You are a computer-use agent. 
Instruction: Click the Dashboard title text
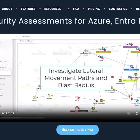[x=26, y=37]
